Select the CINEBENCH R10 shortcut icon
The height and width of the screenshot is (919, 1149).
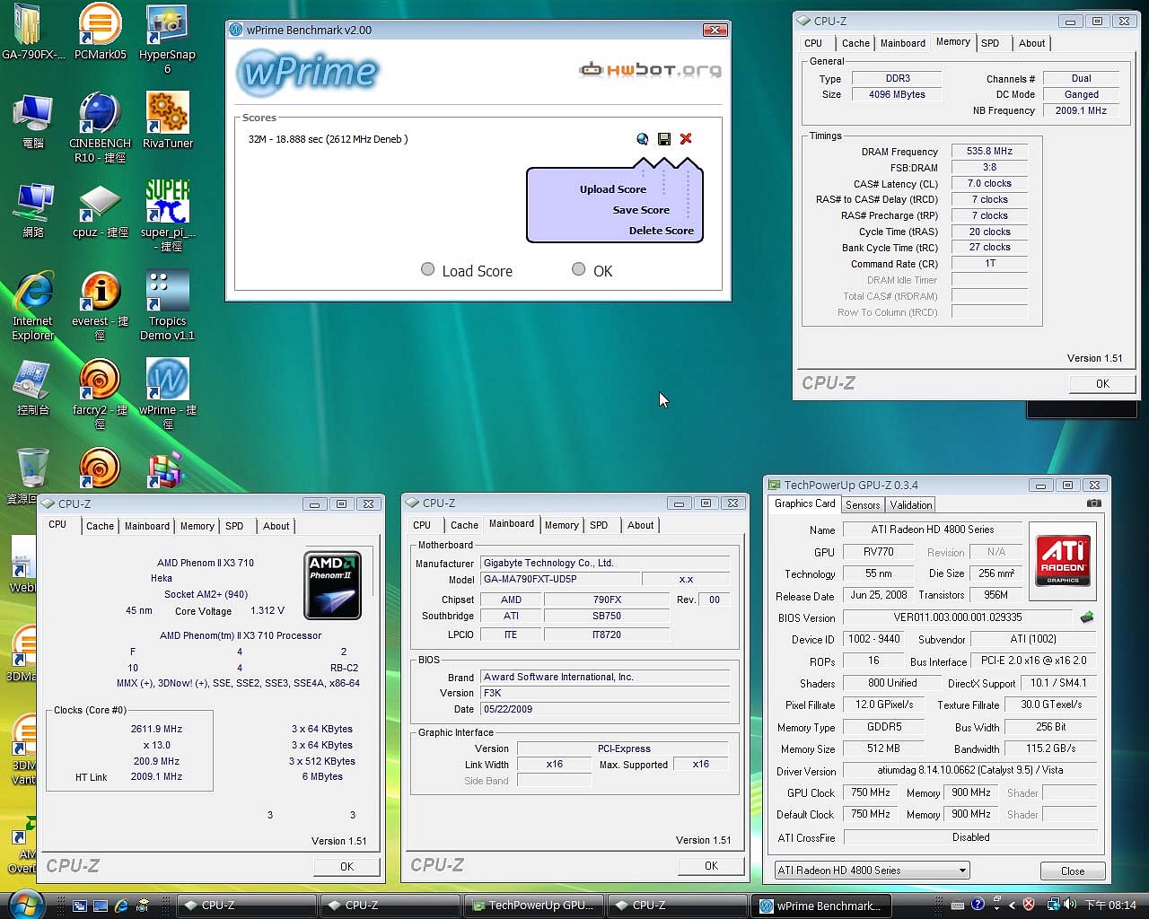tap(100, 127)
